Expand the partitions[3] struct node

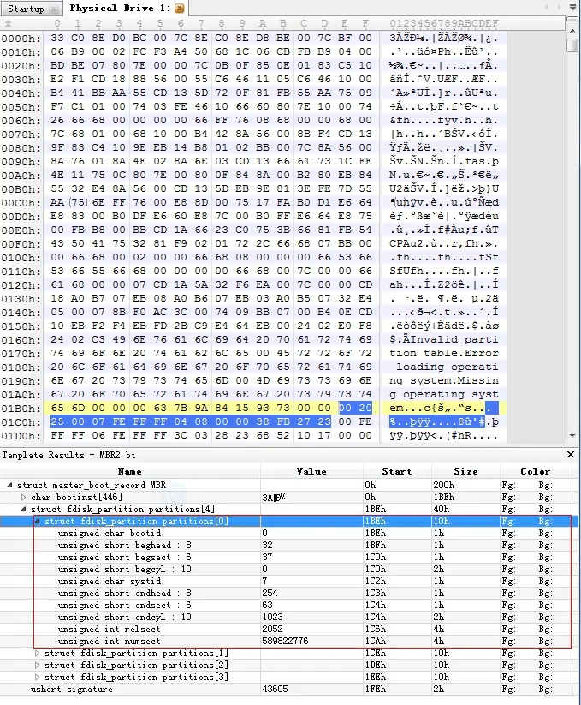(38, 677)
